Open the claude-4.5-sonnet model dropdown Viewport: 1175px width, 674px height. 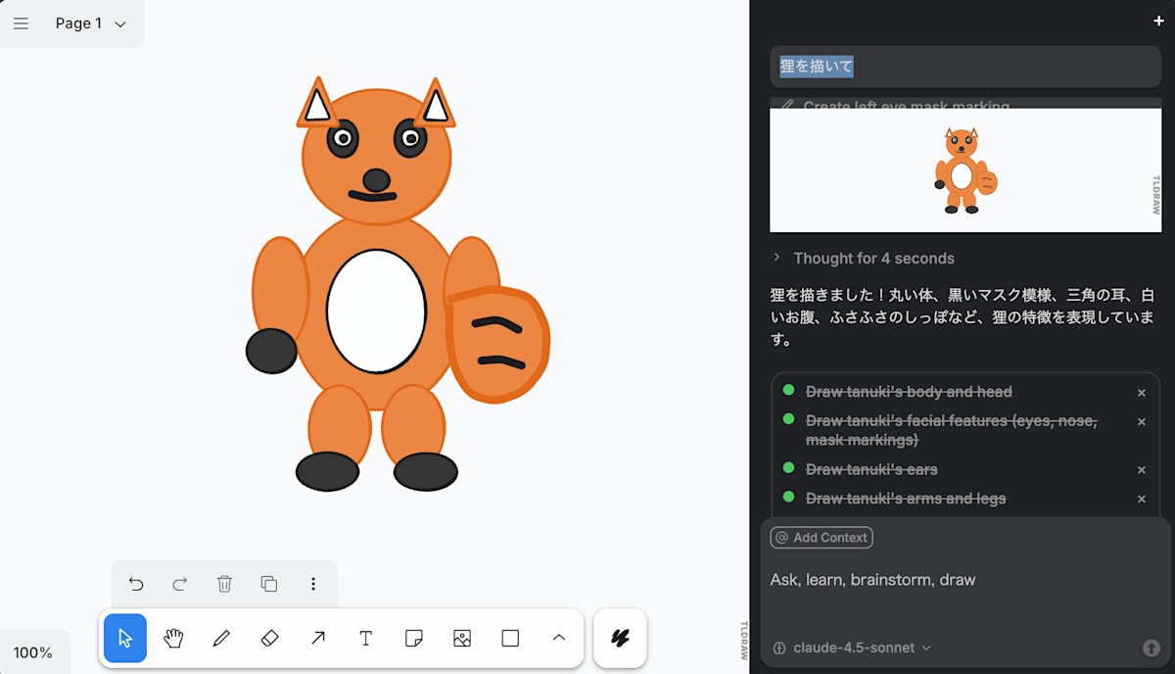pos(852,648)
